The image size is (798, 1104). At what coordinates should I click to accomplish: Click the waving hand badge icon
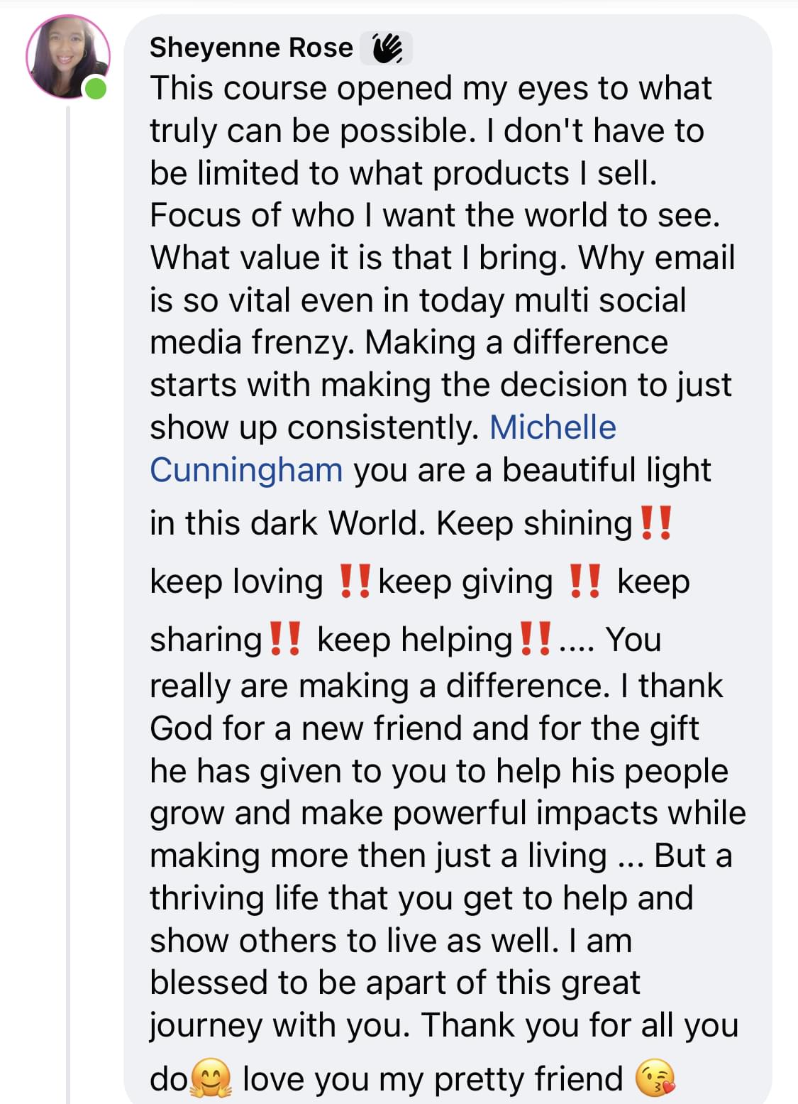(x=387, y=49)
